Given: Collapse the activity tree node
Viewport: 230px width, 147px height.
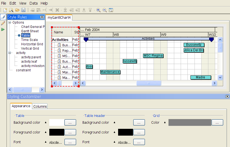Looking at the screenshot, I should [10, 53].
